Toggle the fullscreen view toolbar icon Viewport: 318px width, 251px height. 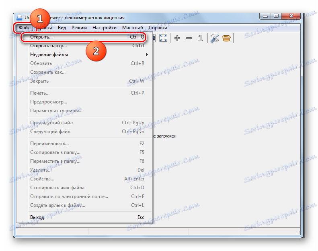click(x=163, y=38)
